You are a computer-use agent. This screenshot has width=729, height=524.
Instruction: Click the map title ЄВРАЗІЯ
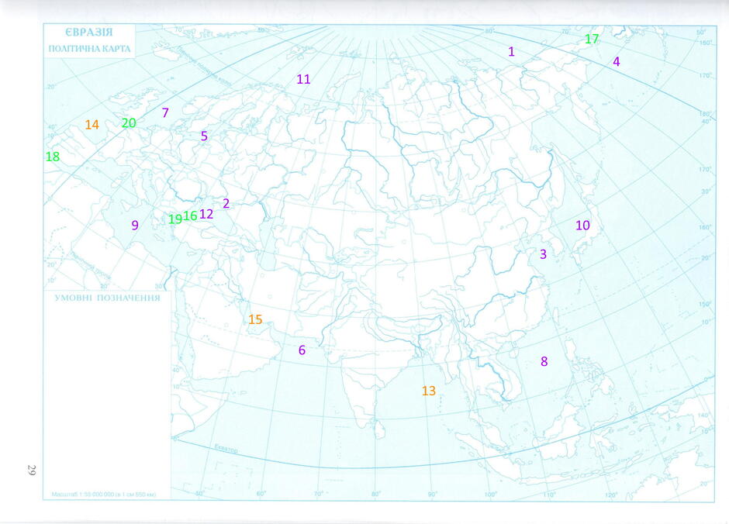(89, 33)
